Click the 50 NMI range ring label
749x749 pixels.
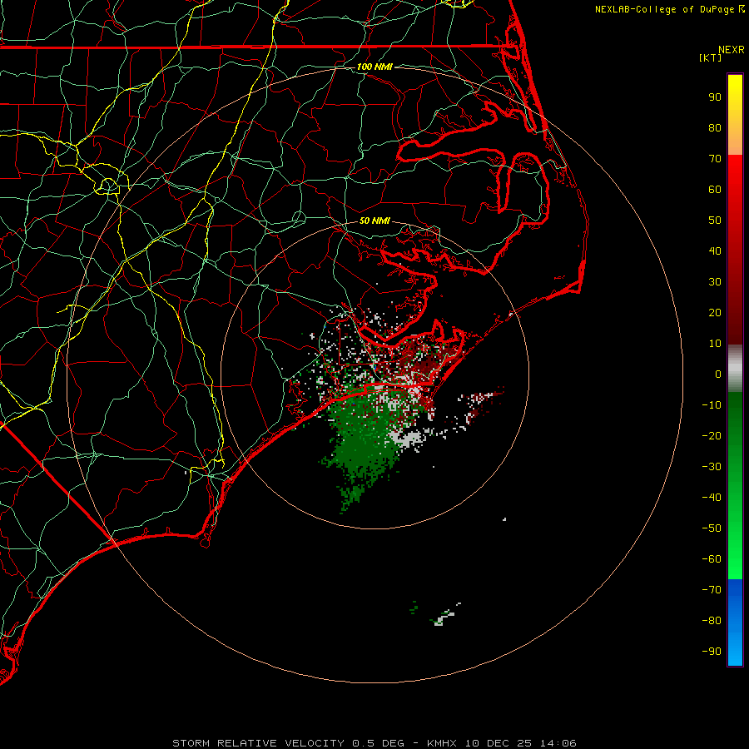coord(374,221)
